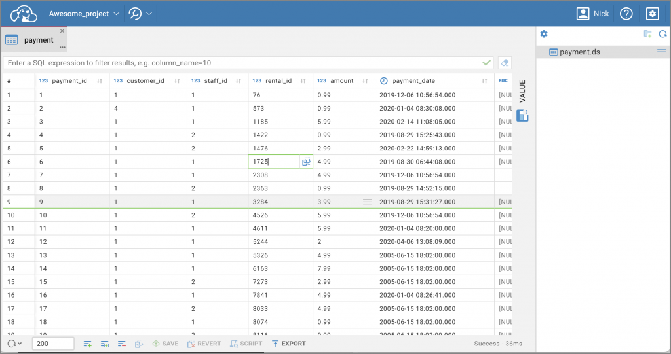Open the payment.ds hamburger menu
Image resolution: width=671 pixels, height=354 pixels.
(662, 52)
